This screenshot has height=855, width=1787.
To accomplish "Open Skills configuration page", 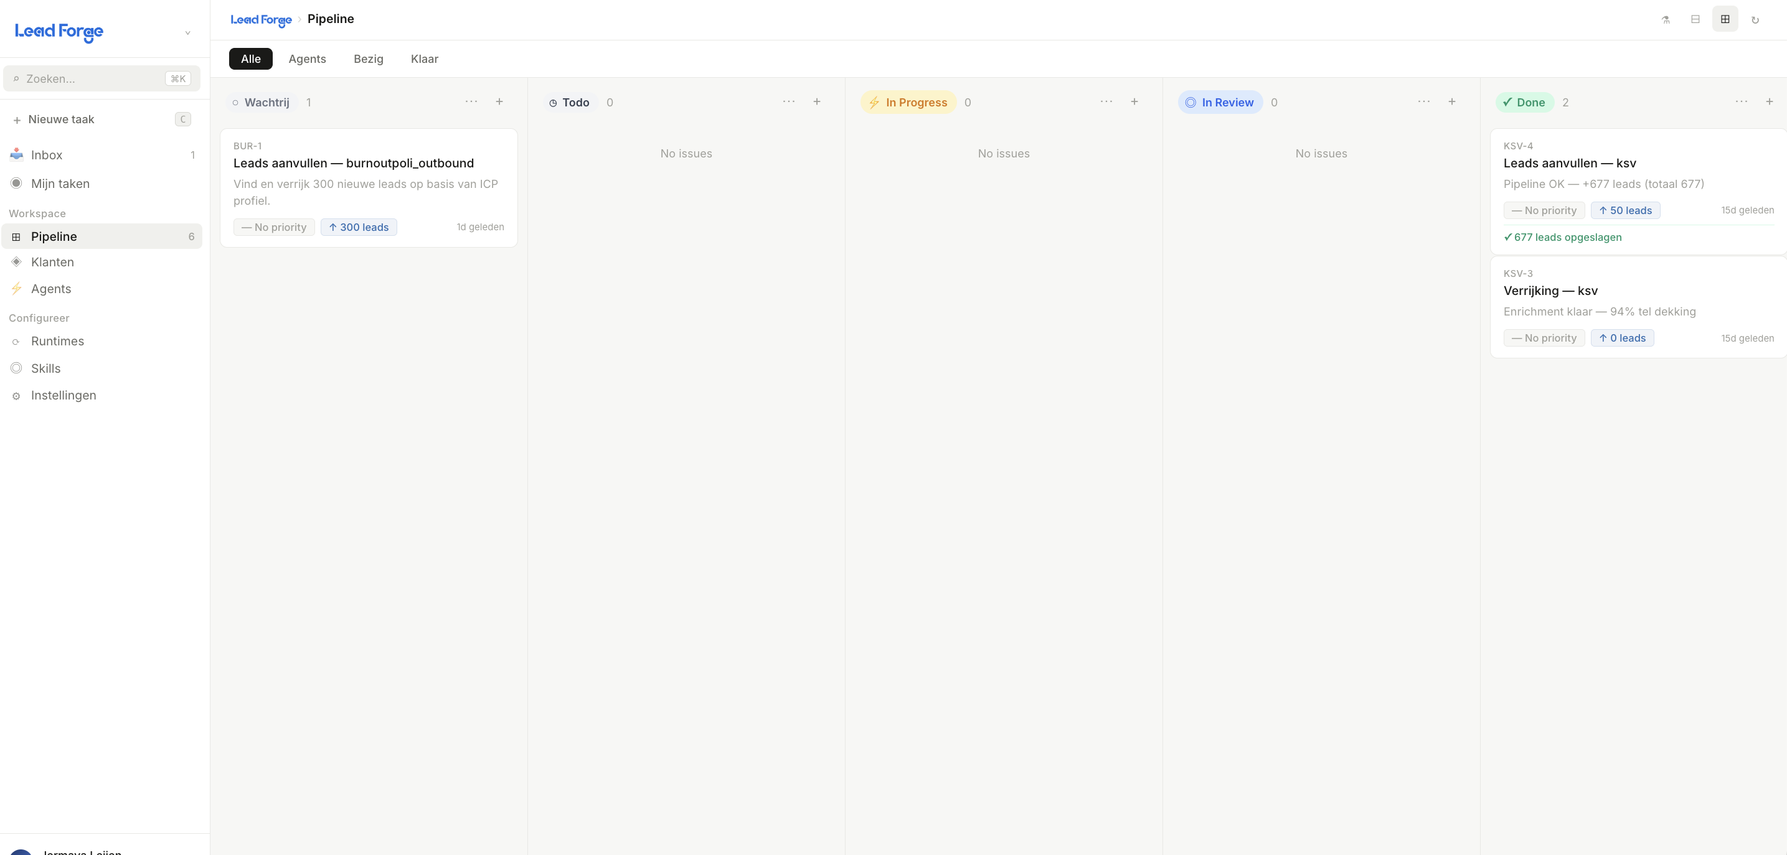I will point(102,369).
